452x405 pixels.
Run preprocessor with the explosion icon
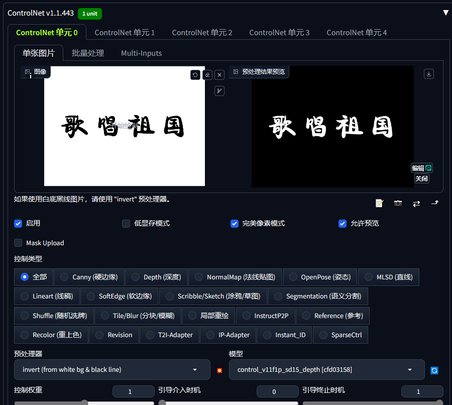click(x=219, y=370)
